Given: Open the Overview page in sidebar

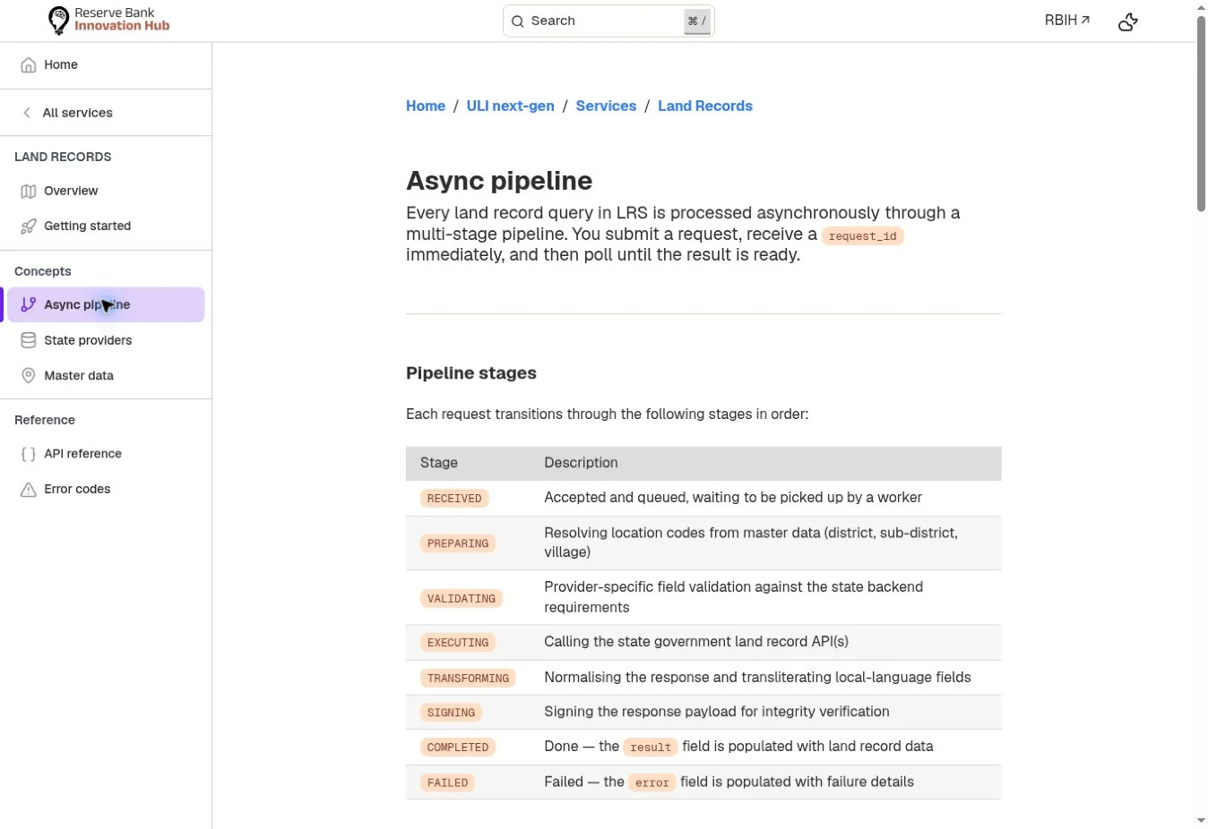Looking at the screenshot, I should pyautogui.click(x=106, y=192).
